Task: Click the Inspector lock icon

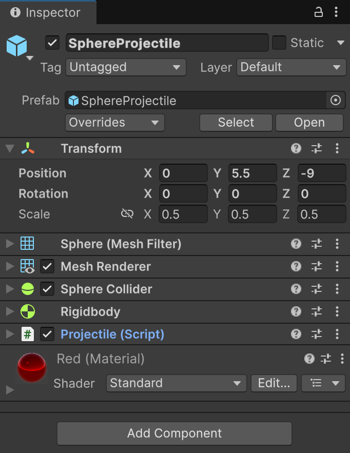Action: (319, 12)
